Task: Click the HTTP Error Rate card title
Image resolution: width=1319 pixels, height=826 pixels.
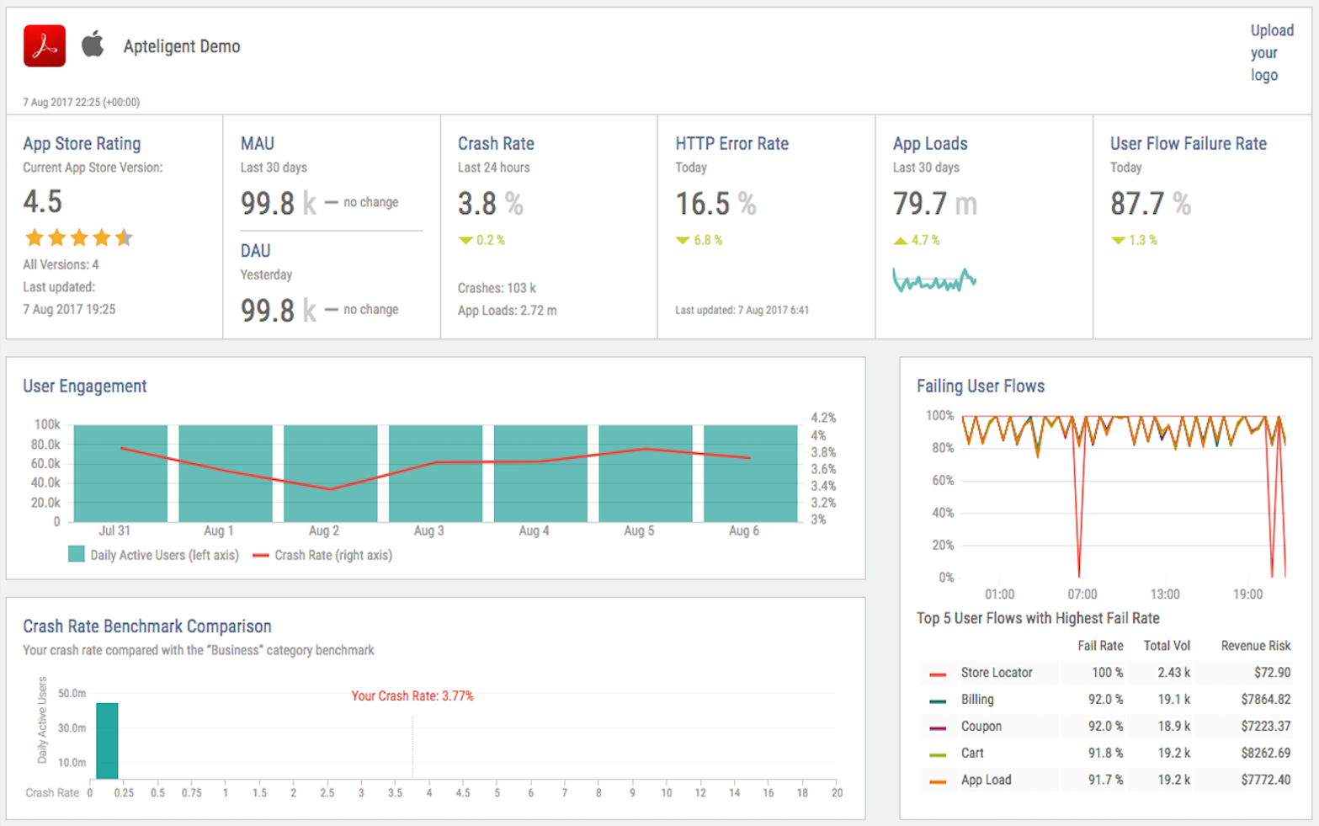Action: click(731, 144)
